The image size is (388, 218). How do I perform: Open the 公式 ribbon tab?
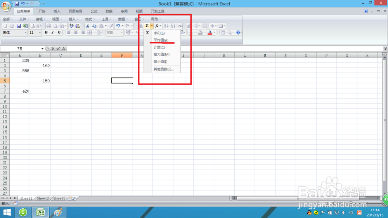click(x=94, y=11)
